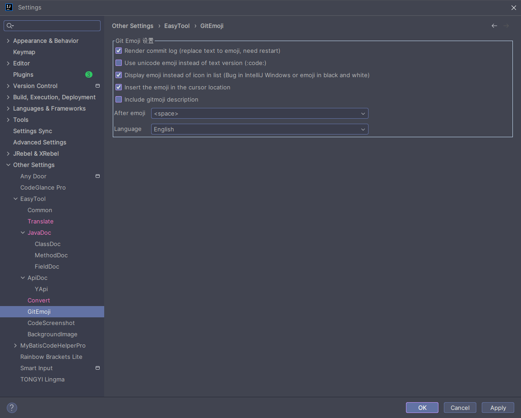Expand the Version Control chevron
This screenshot has height=418, width=521.
[x=8, y=86]
